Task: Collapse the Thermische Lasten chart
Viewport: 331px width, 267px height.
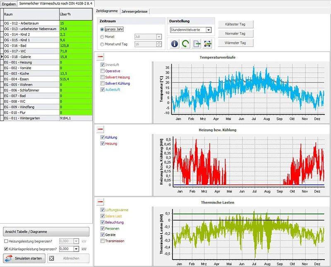Action: (x=101, y=202)
